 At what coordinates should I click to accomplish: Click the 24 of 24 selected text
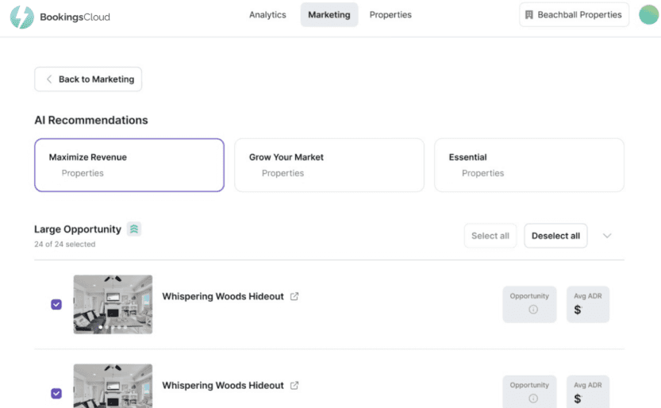tap(65, 244)
